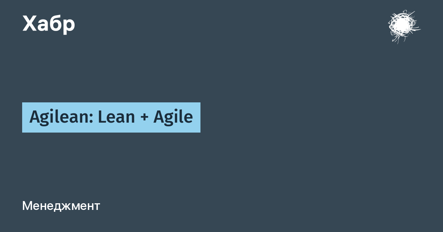
Task: Click the letter а in Хабр logo
Action: [42, 25]
